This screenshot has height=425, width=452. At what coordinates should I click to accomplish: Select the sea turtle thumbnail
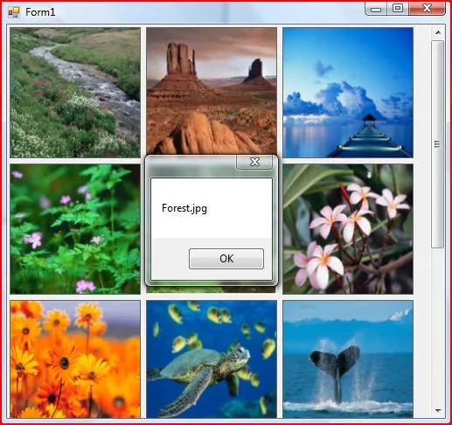click(212, 359)
